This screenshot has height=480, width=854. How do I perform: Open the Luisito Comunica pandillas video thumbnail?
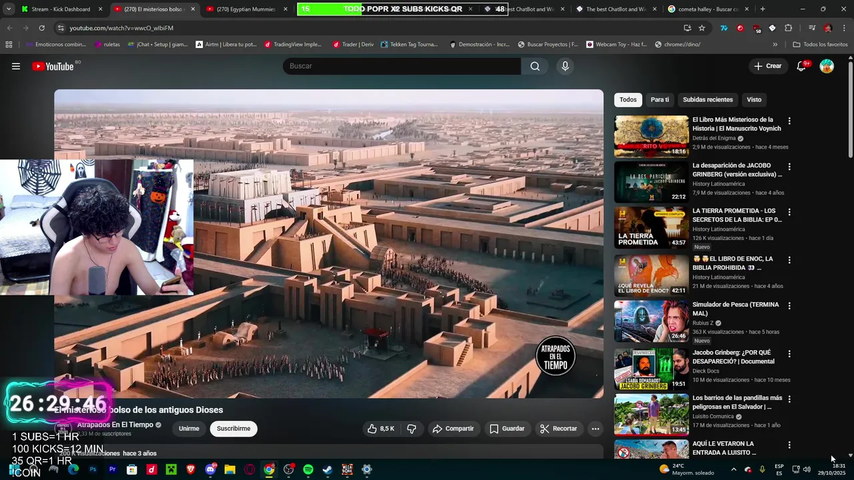pyautogui.click(x=651, y=414)
